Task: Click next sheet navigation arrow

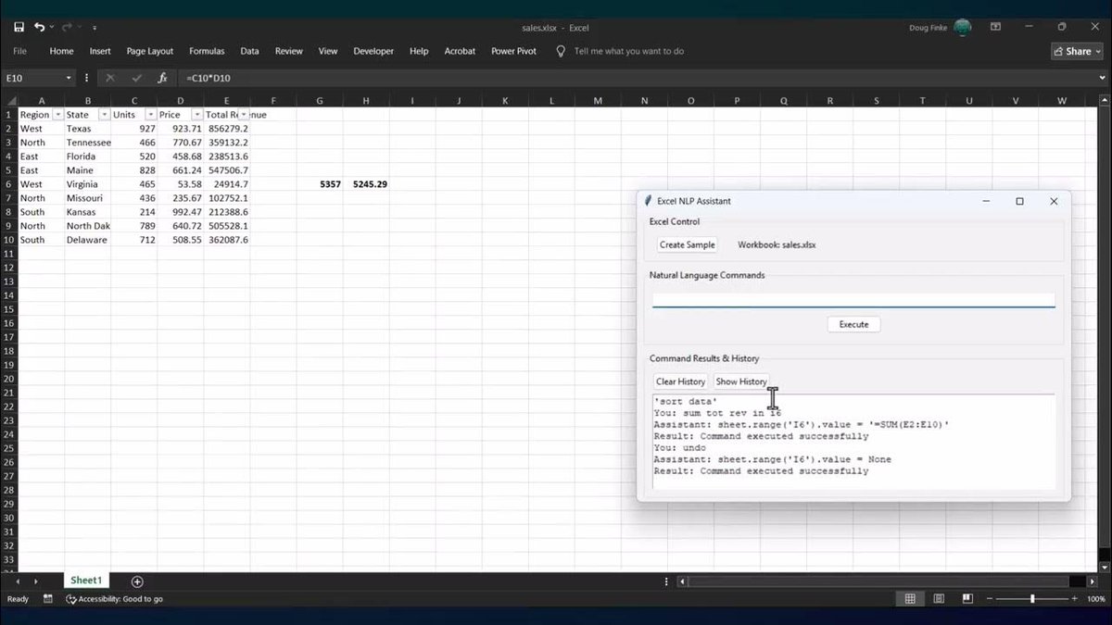Action: (36, 581)
